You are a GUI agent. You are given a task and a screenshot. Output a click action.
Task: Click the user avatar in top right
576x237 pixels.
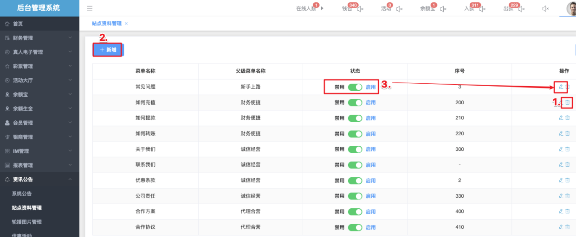coord(571,8)
